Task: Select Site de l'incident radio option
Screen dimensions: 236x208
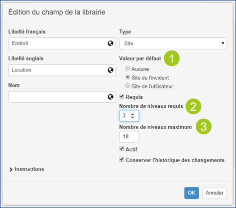Action: click(127, 77)
